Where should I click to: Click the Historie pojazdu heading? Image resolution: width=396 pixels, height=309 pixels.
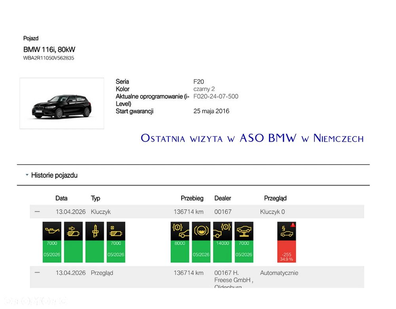[x=54, y=175]
